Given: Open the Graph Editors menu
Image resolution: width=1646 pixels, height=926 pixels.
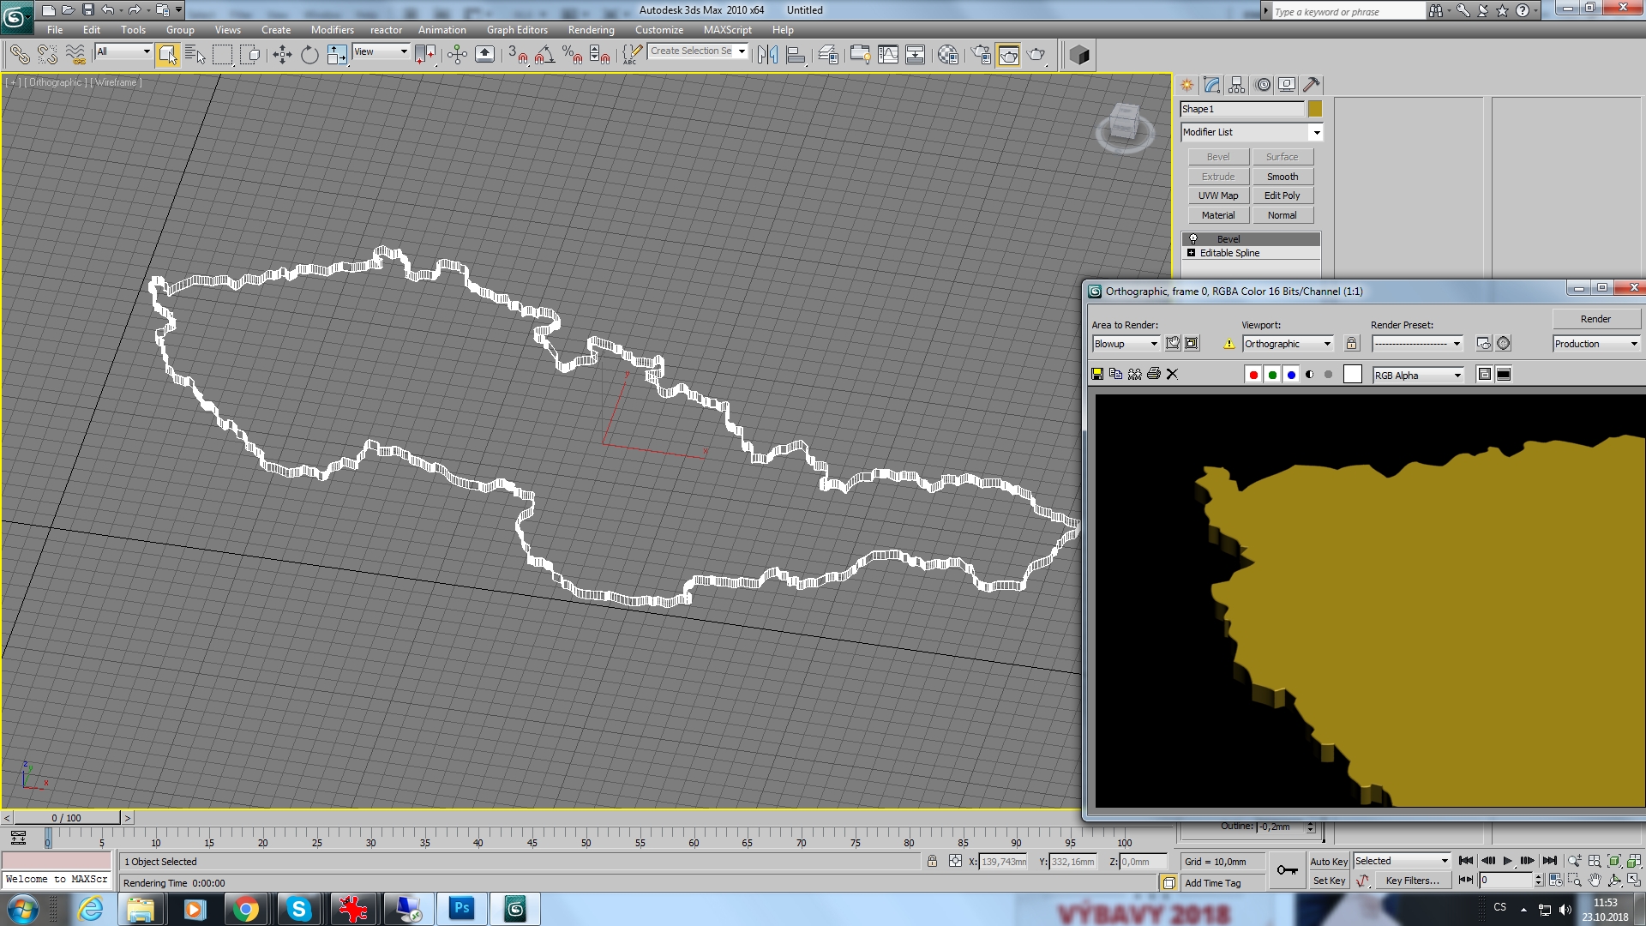Looking at the screenshot, I should [x=517, y=30].
